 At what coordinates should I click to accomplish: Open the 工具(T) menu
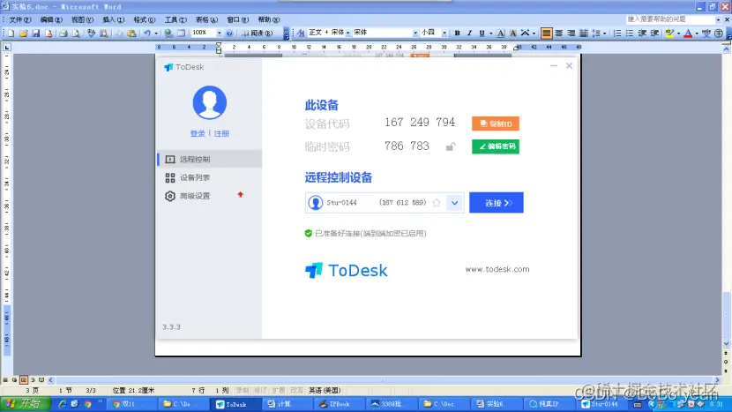pyautogui.click(x=176, y=19)
